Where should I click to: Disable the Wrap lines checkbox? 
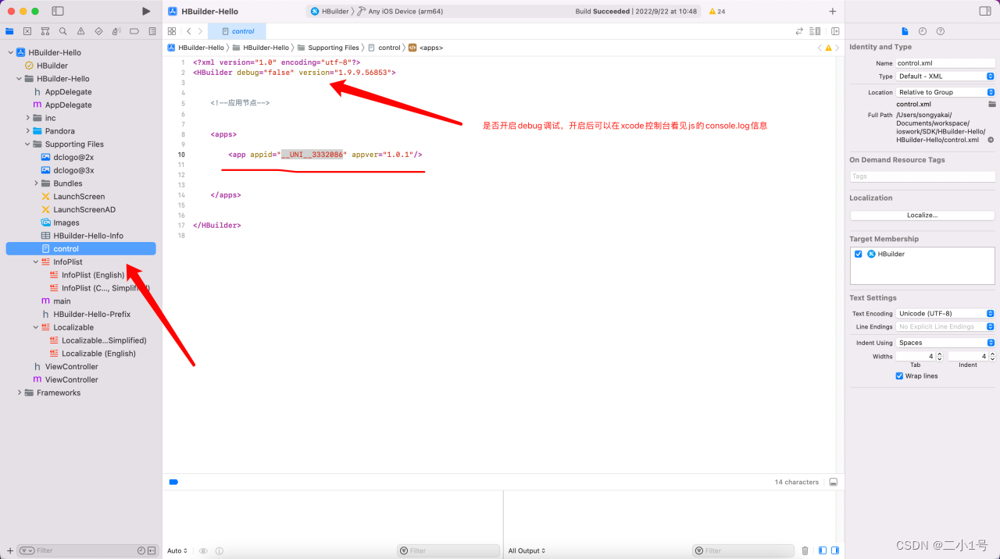click(x=900, y=376)
